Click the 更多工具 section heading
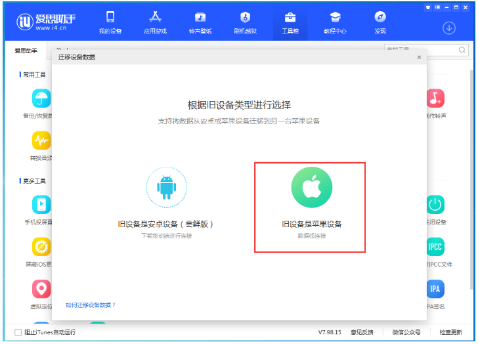The width and height of the screenshot is (478, 344). point(34,181)
